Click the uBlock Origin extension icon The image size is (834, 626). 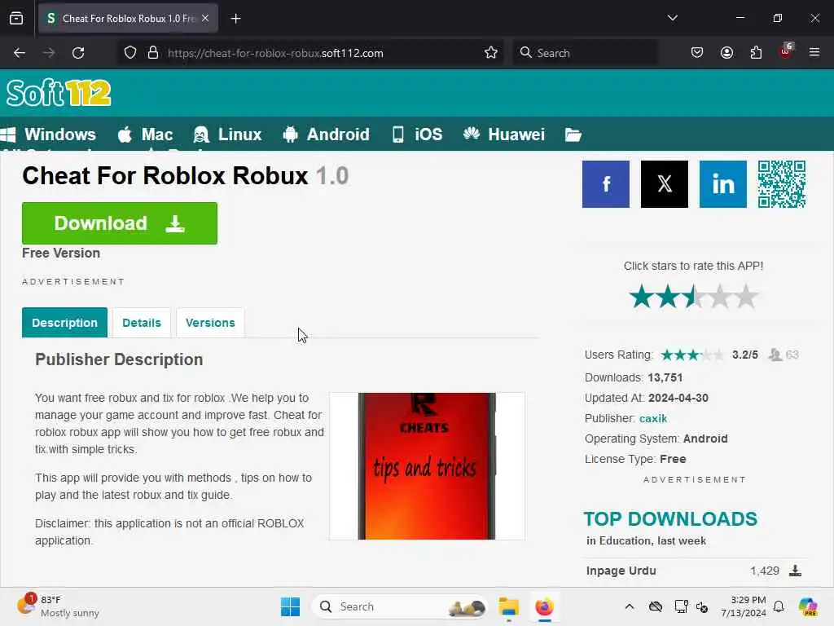click(x=786, y=51)
